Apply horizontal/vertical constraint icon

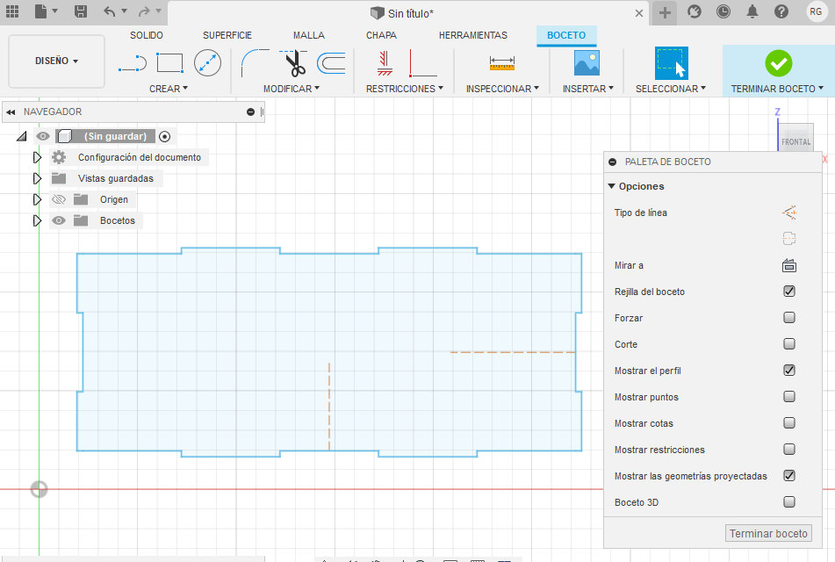point(385,63)
